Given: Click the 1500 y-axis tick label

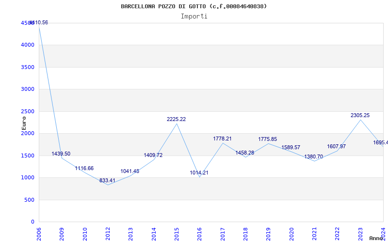Looking at the screenshot, I should pos(28,156).
